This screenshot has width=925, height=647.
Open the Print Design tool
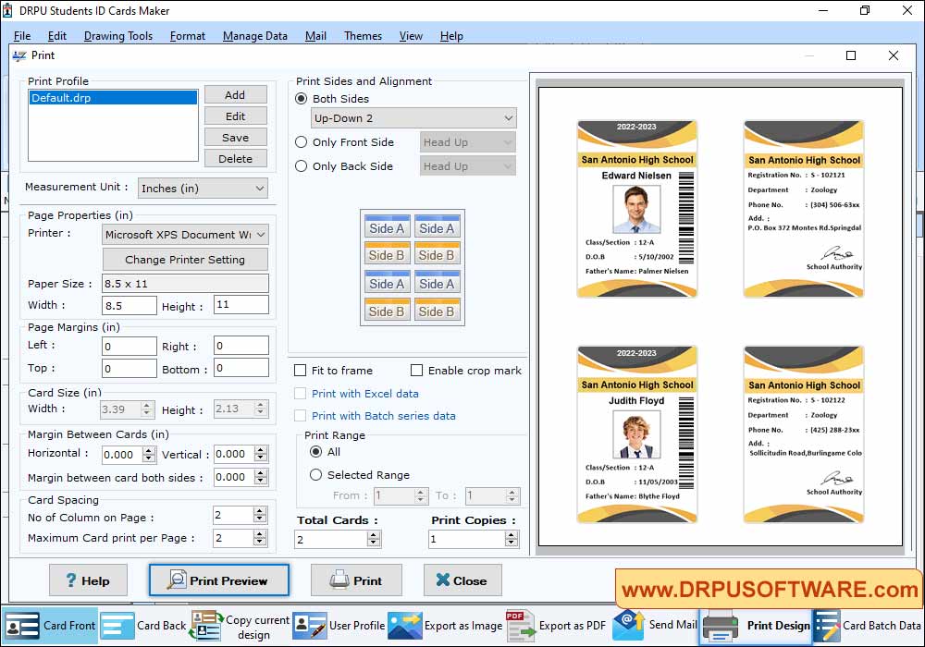click(757, 625)
